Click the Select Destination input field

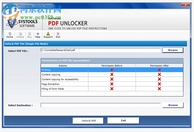point(101,105)
